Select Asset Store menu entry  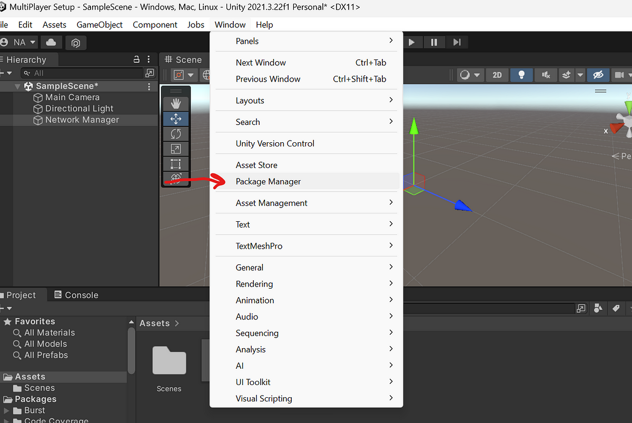tap(307, 165)
